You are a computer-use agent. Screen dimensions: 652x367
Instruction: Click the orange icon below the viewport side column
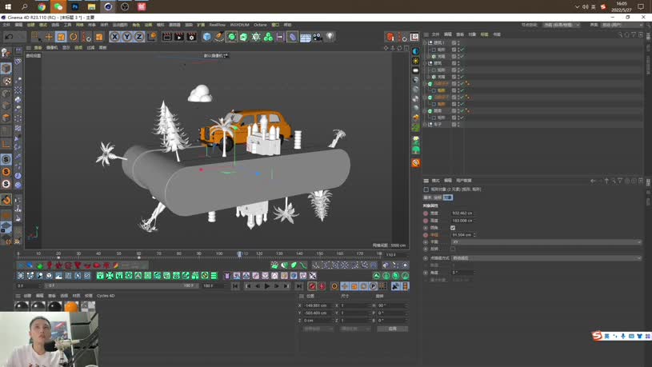tap(415, 163)
